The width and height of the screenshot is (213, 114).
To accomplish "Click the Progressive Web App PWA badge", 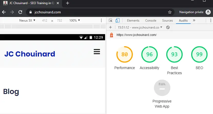I will point(162,88).
